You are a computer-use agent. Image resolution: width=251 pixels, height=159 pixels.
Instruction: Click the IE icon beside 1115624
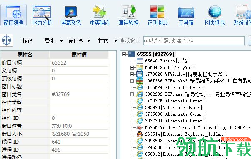tap(140, 87)
